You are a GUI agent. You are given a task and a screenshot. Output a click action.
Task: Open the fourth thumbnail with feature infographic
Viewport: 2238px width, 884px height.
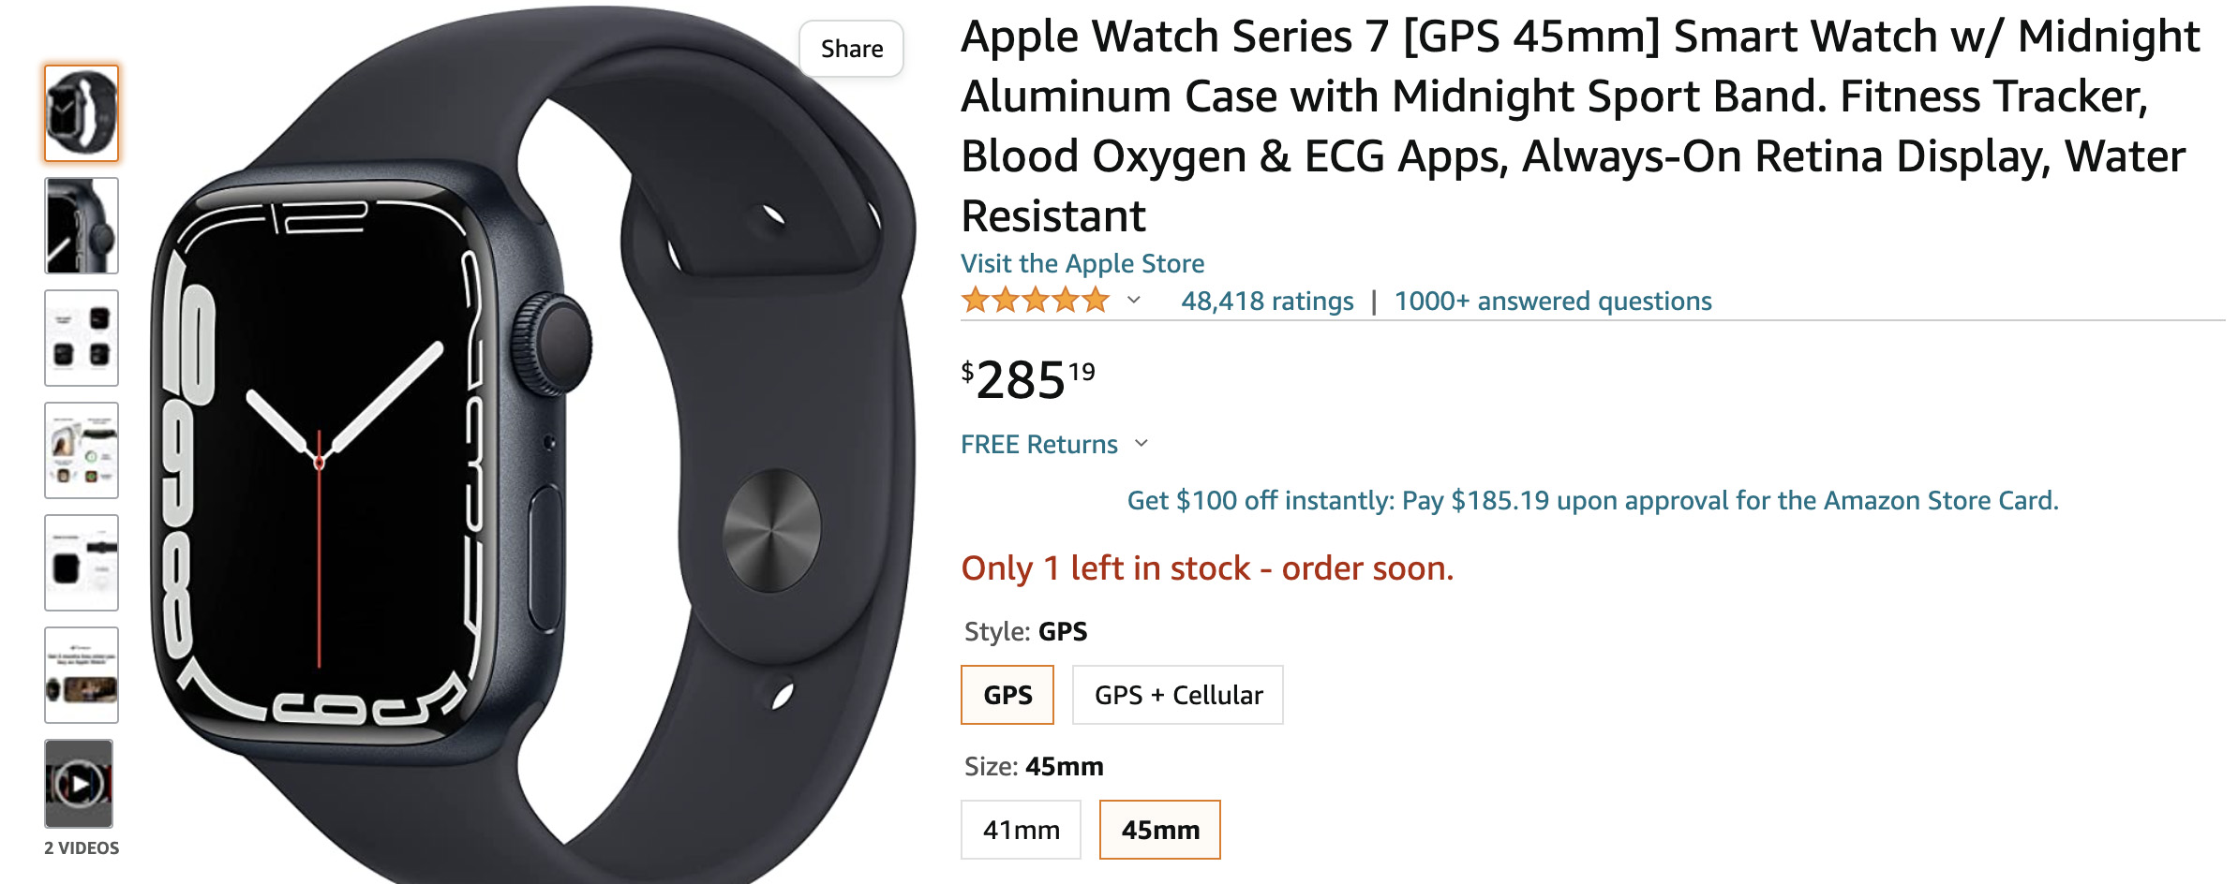(x=82, y=450)
